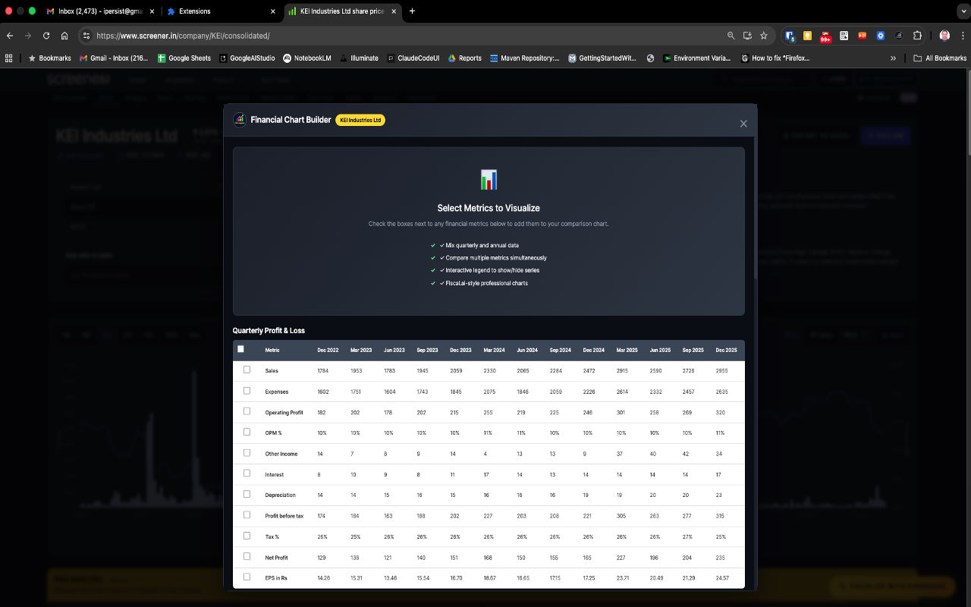Screen dimensions: 971x607
Task: Click the Google Keep extension icon
Action: [806, 35]
